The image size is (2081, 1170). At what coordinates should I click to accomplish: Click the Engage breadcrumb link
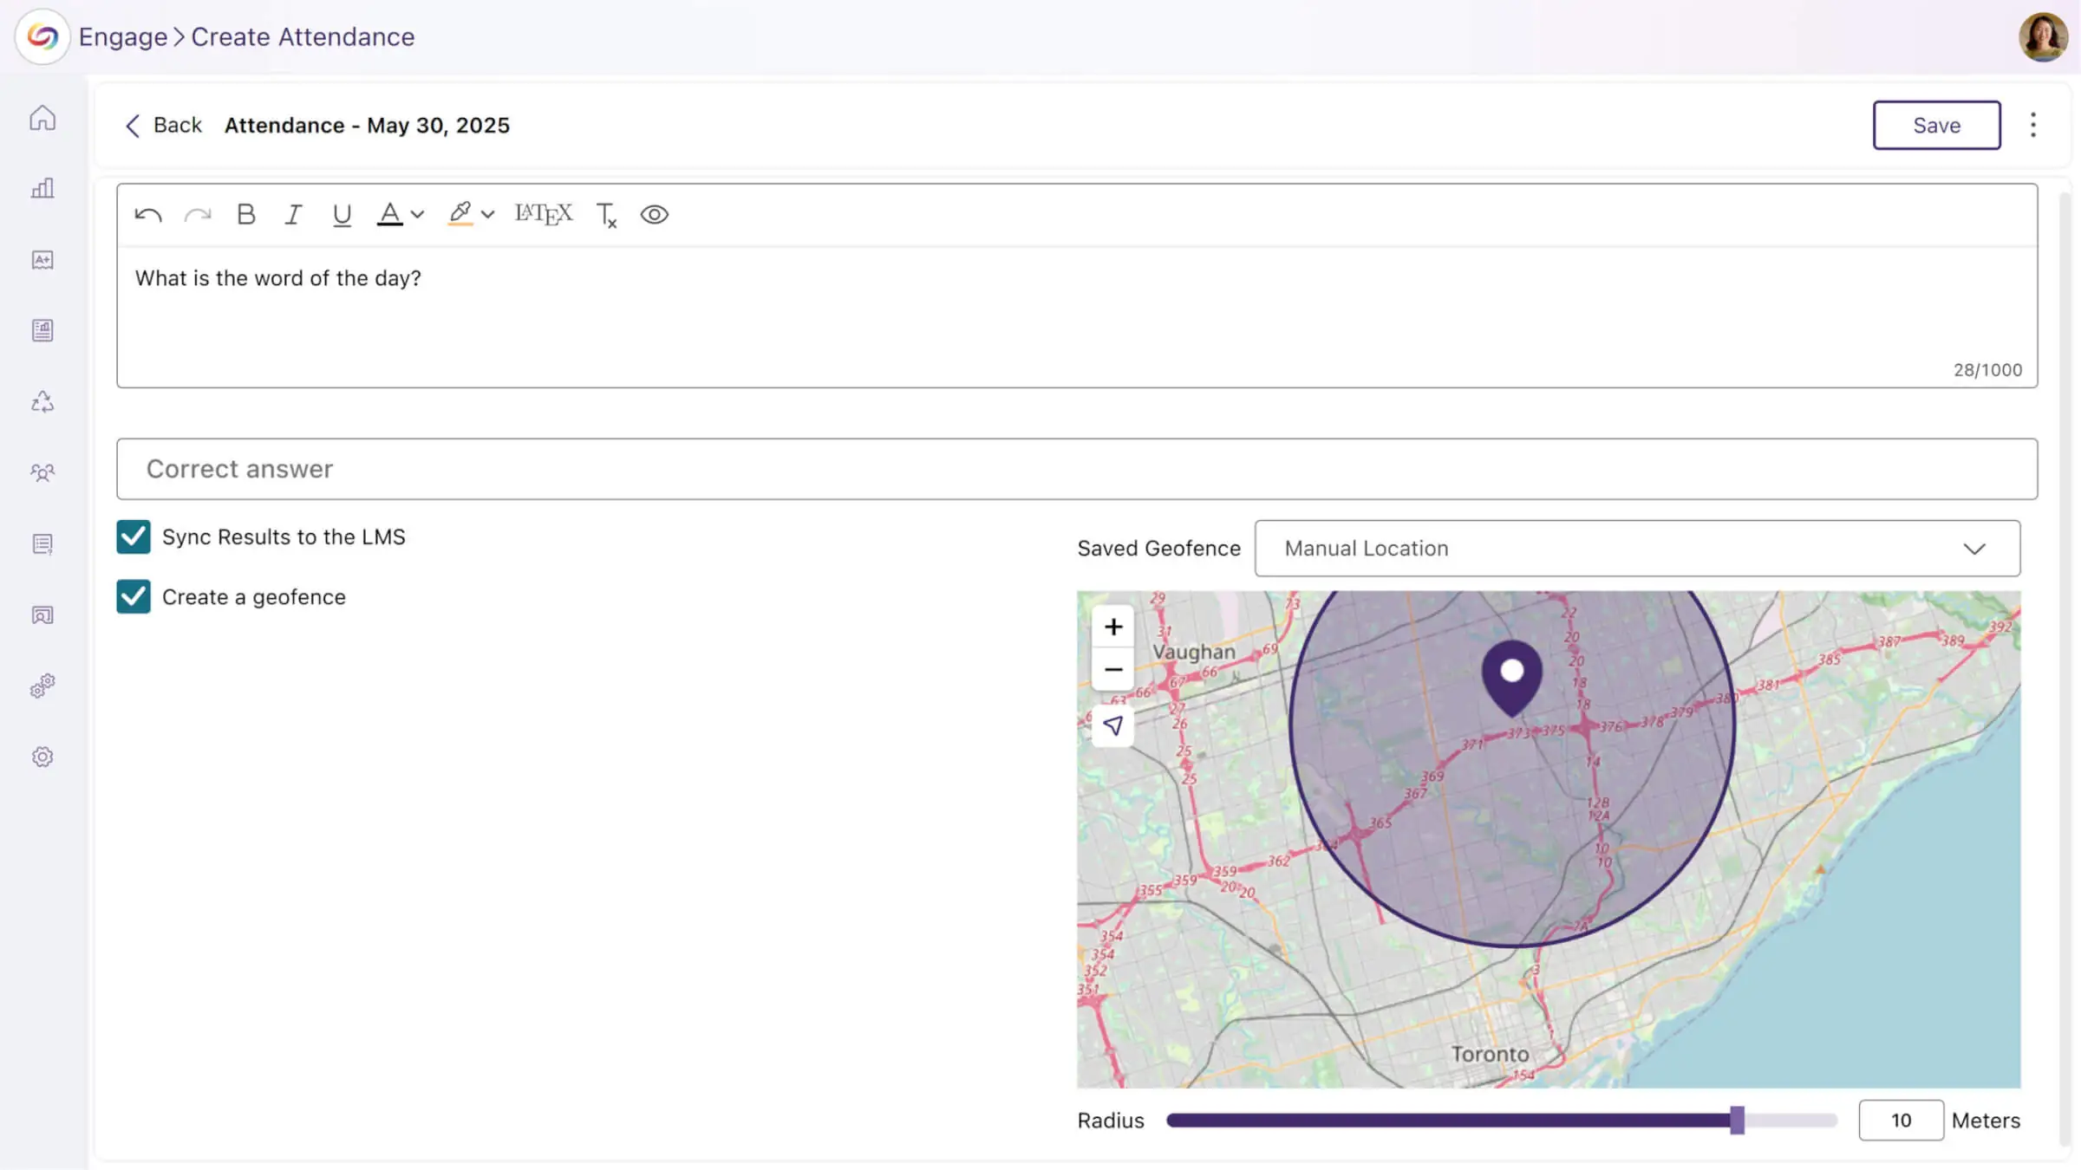[x=123, y=36]
